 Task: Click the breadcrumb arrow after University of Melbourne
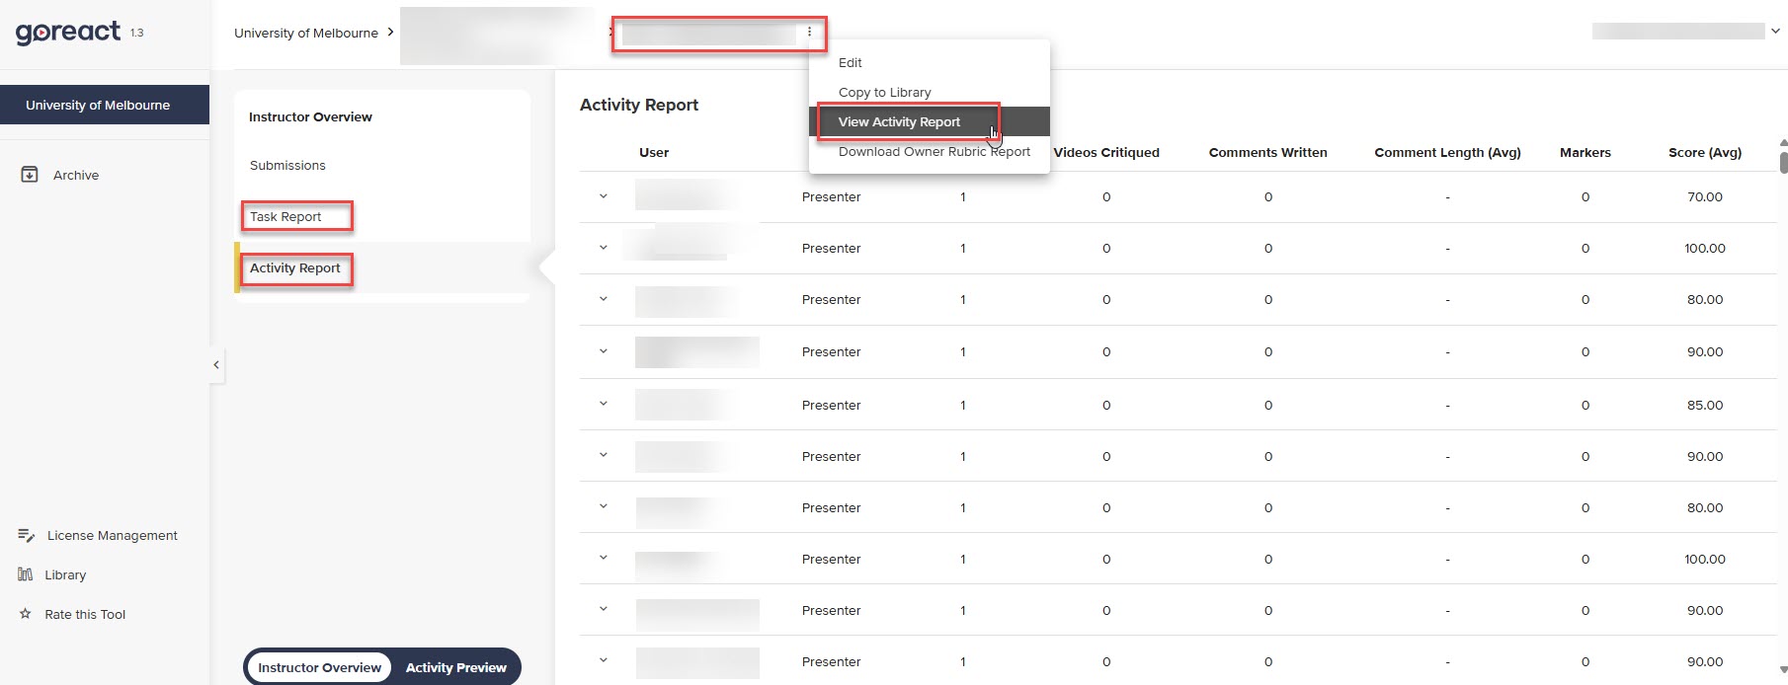click(391, 32)
